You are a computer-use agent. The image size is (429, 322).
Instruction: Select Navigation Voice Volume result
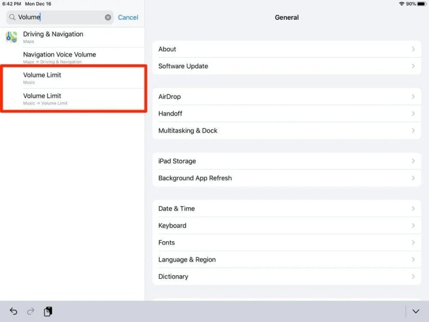click(x=72, y=58)
